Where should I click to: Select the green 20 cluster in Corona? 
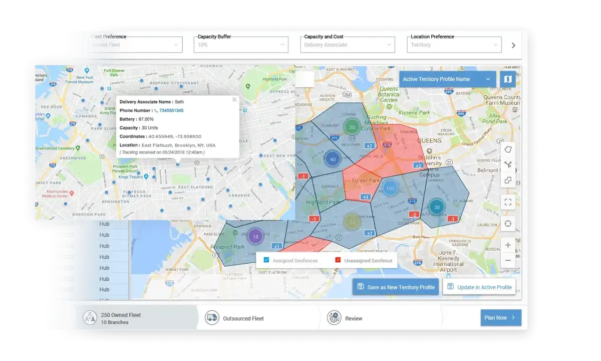tap(352, 127)
